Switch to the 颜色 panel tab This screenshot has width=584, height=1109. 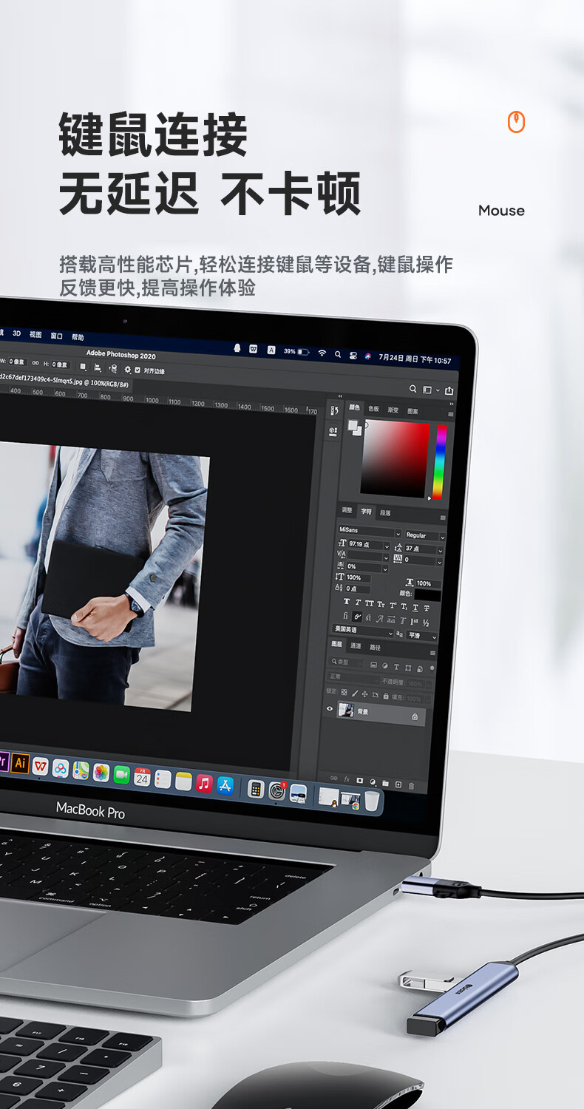[x=354, y=407]
